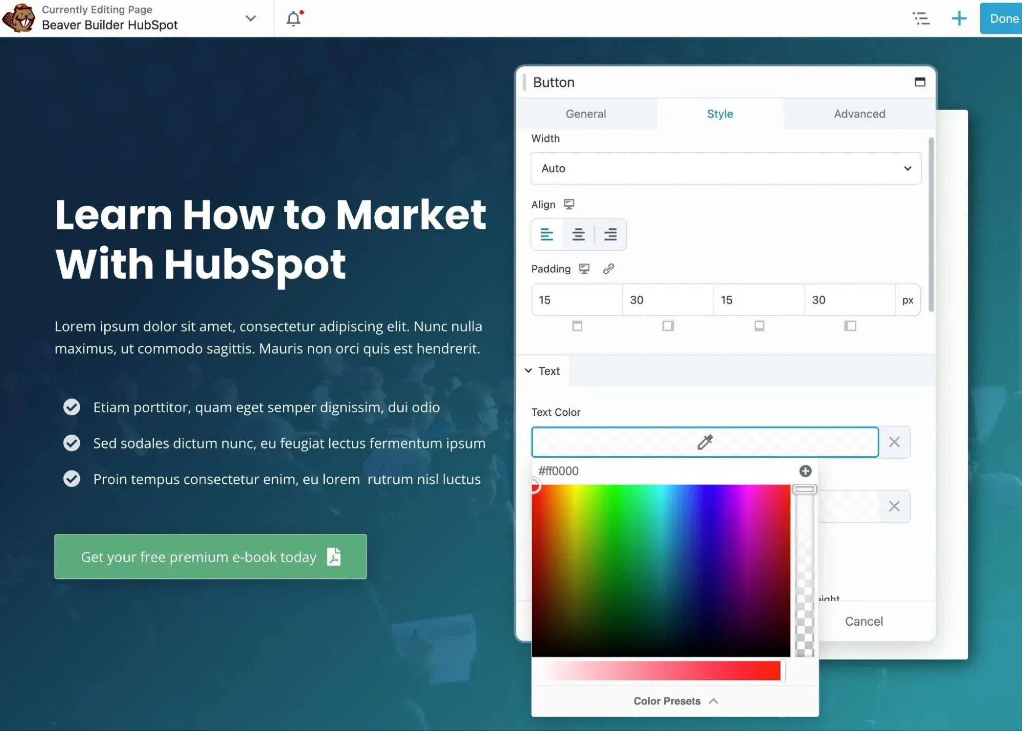
Task: Click the Cancel button
Action: (x=864, y=620)
